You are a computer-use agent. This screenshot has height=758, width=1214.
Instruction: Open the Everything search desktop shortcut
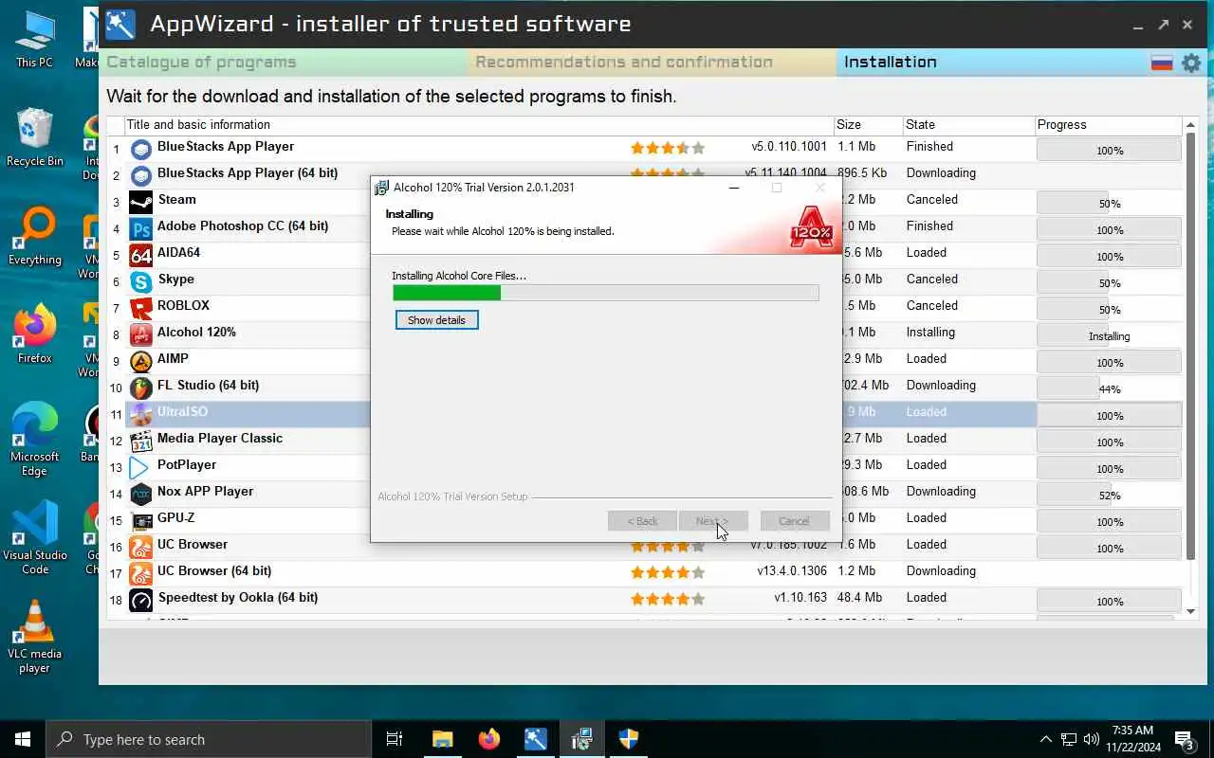tap(34, 235)
